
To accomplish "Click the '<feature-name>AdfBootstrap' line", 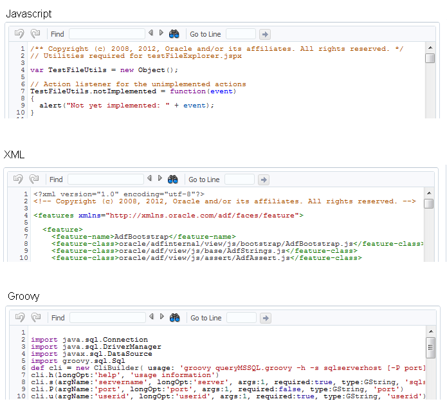I will coord(143,237).
